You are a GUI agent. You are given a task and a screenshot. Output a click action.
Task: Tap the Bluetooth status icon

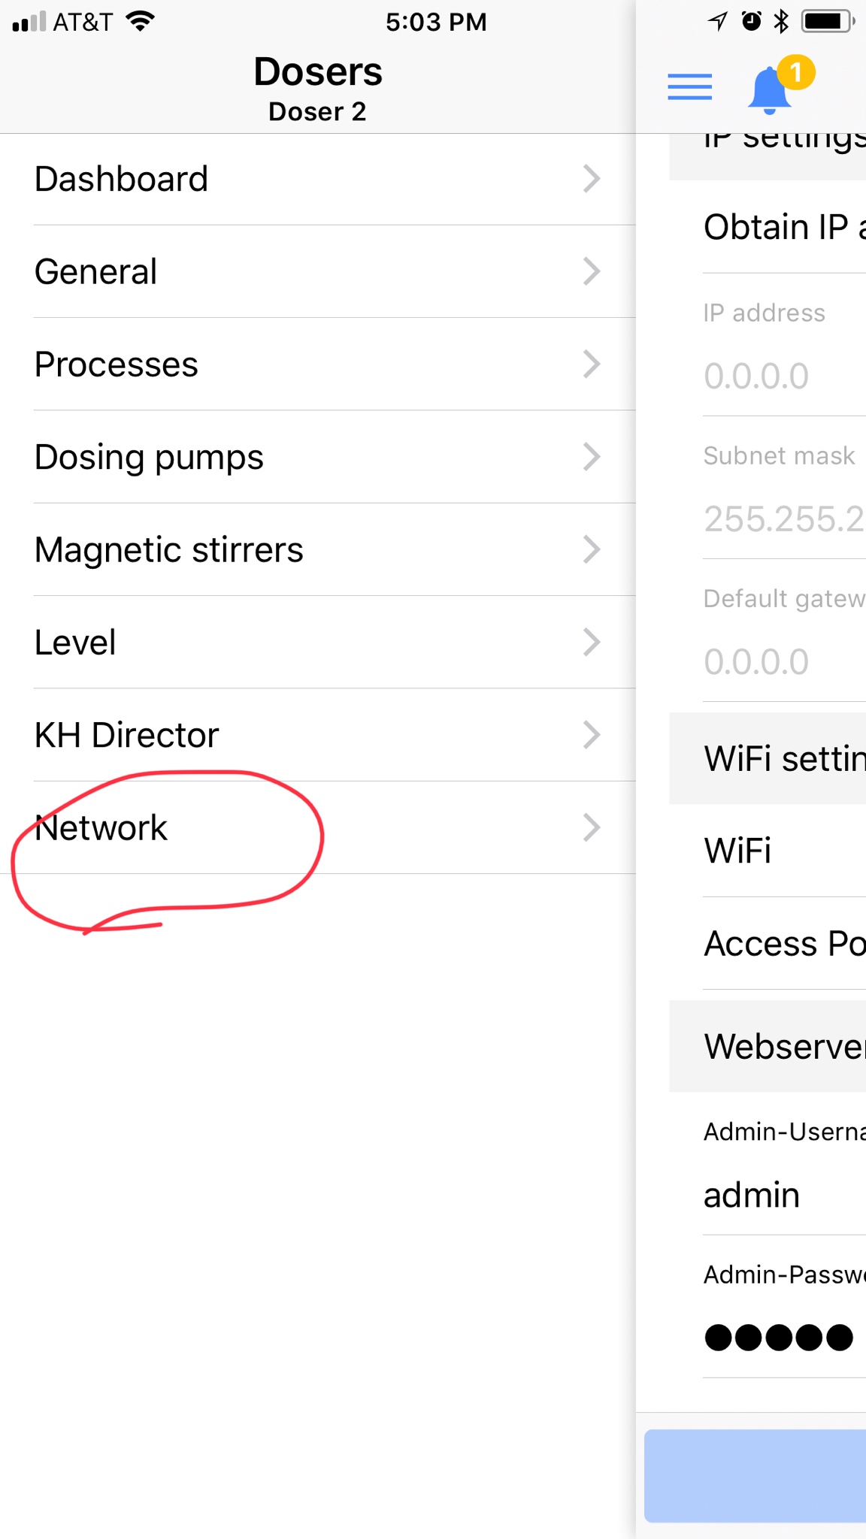[x=782, y=21]
